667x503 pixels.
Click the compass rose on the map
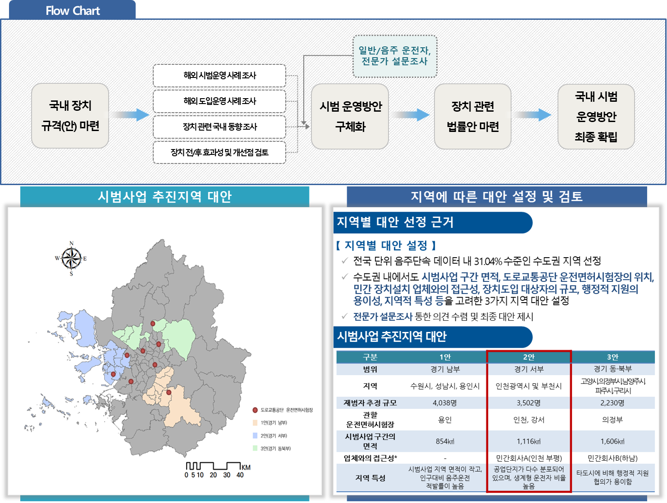pos(71,259)
